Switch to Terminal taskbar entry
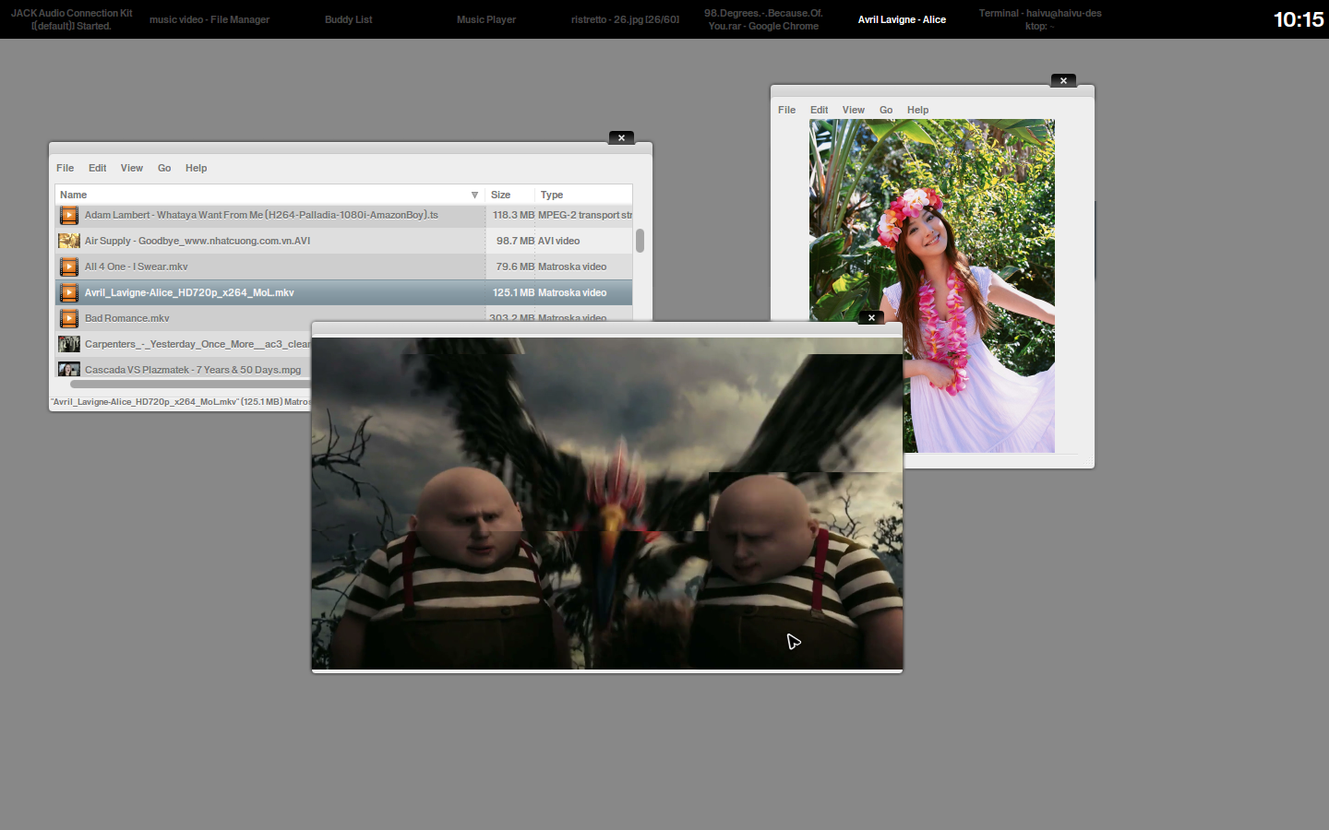 click(x=1040, y=19)
